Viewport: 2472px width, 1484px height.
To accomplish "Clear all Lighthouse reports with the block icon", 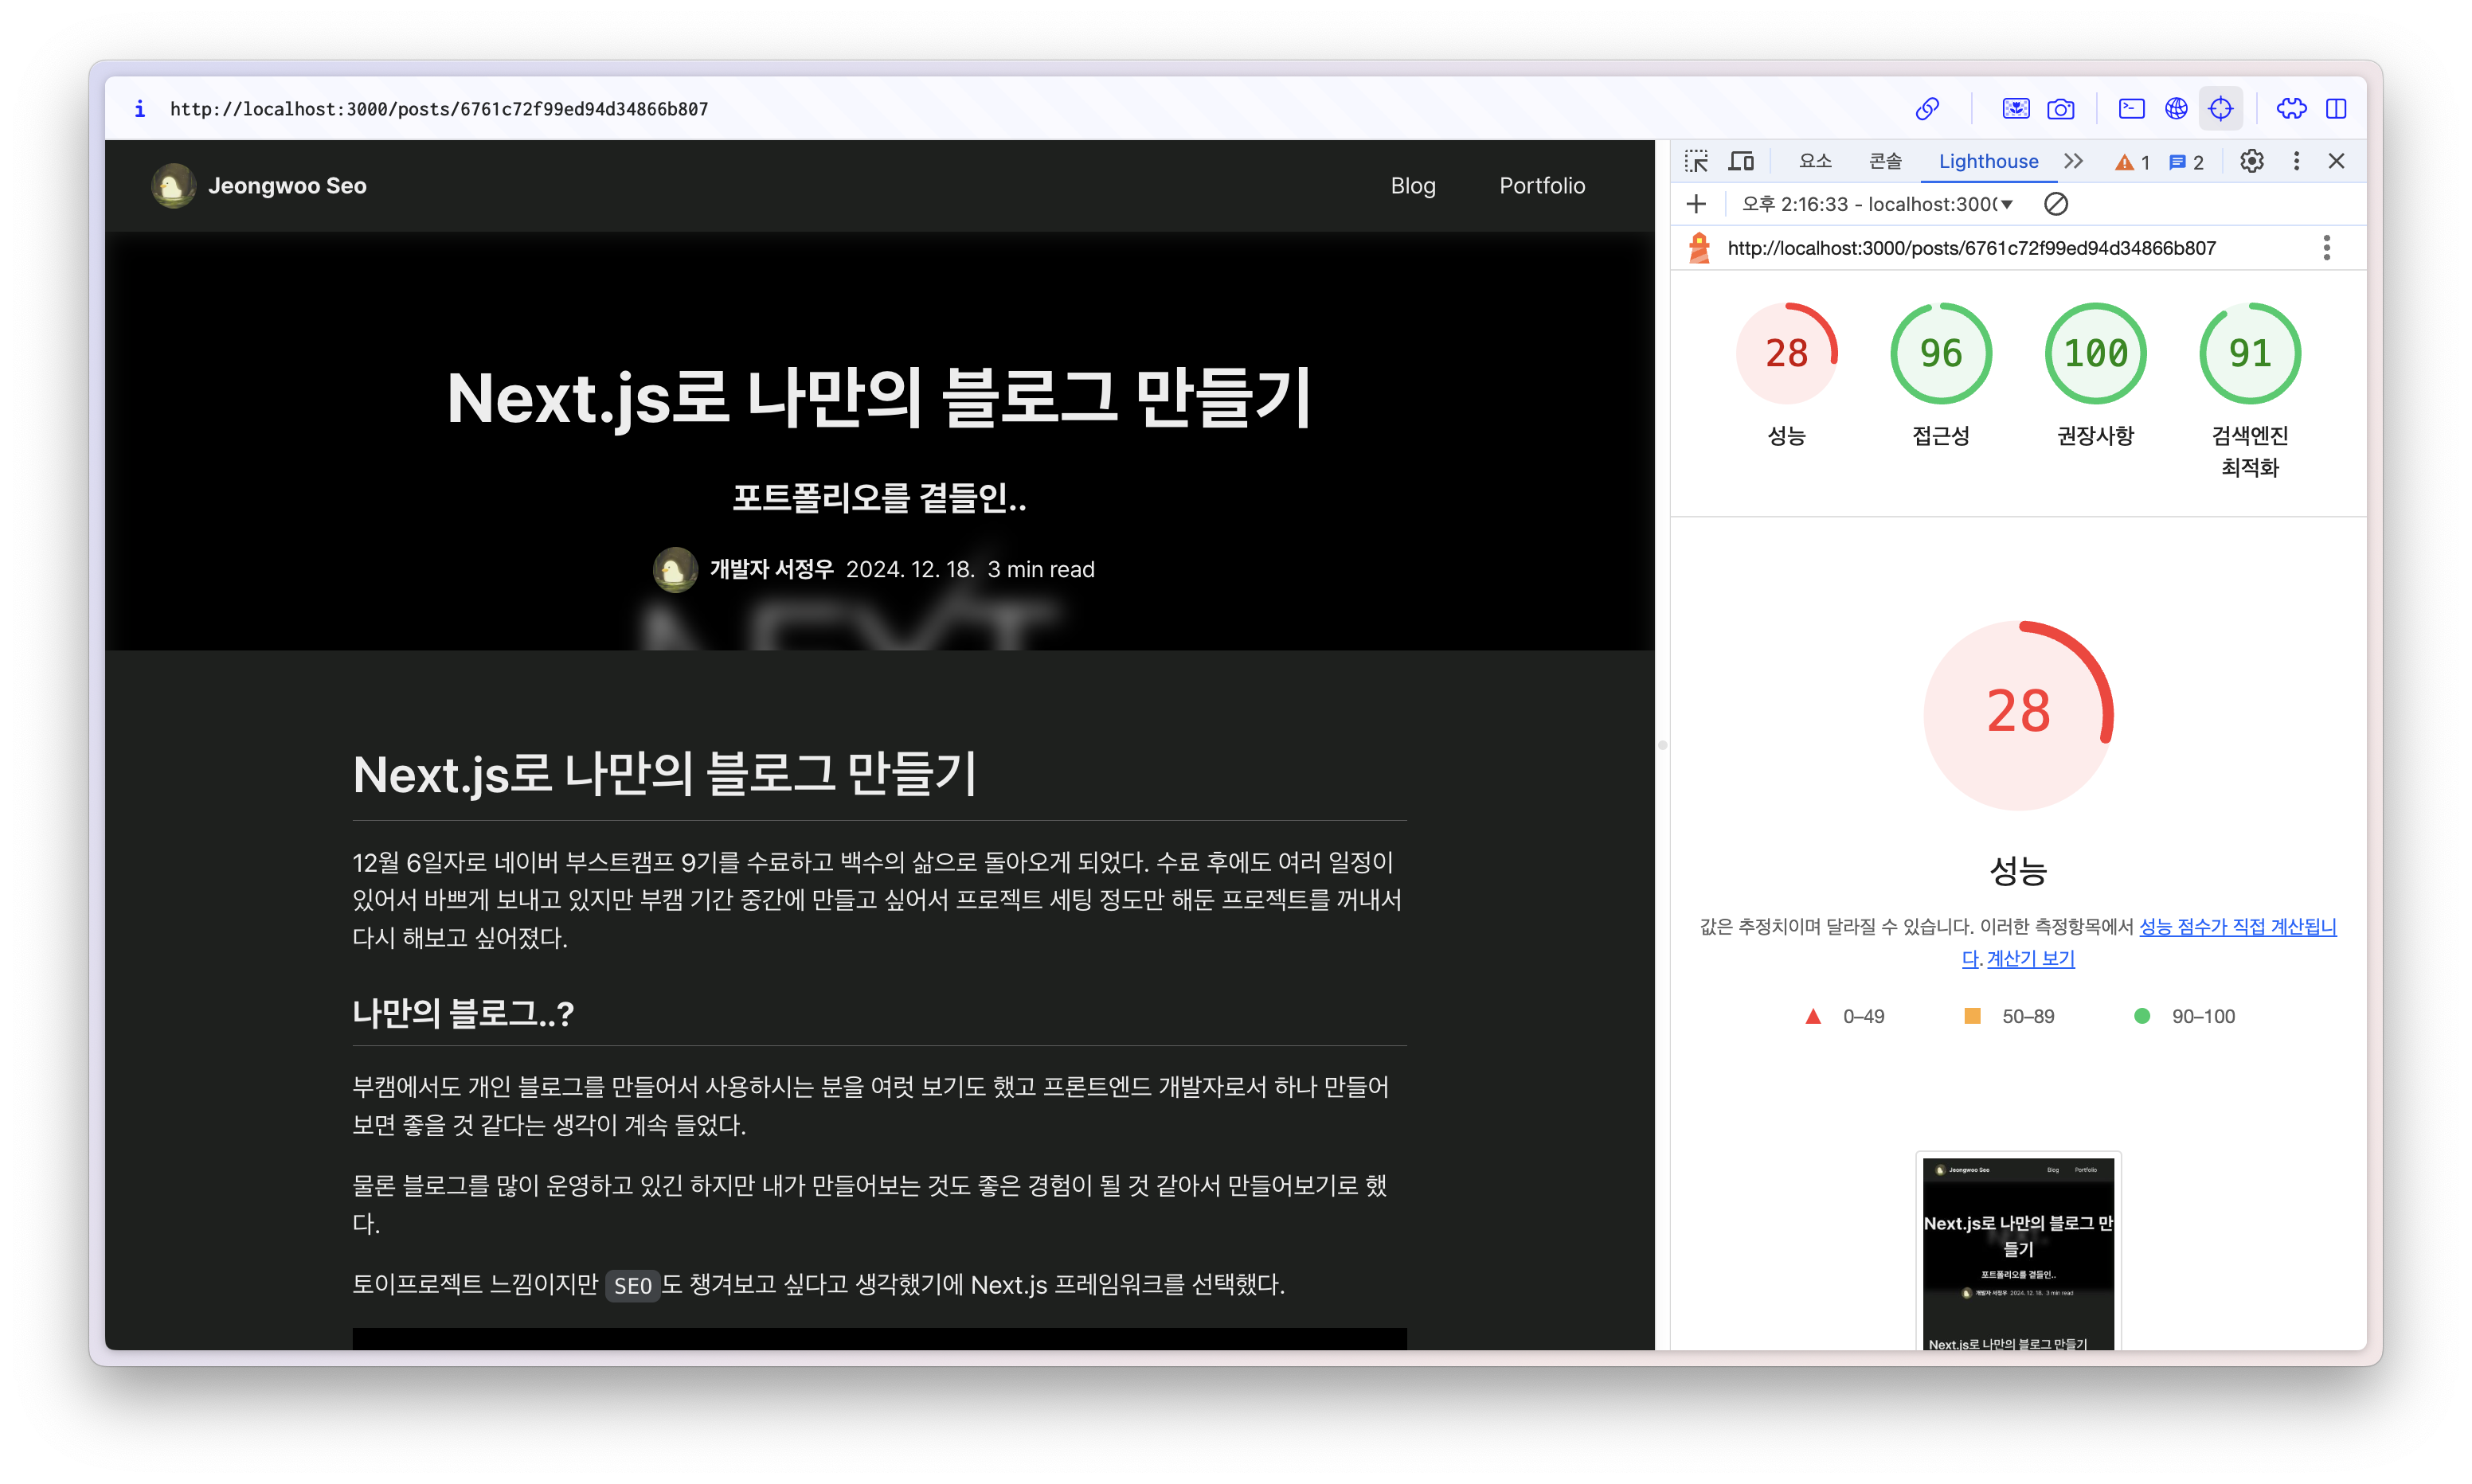I will [2056, 204].
